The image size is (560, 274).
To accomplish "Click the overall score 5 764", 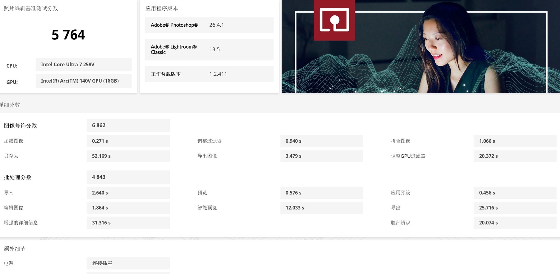I will point(68,35).
